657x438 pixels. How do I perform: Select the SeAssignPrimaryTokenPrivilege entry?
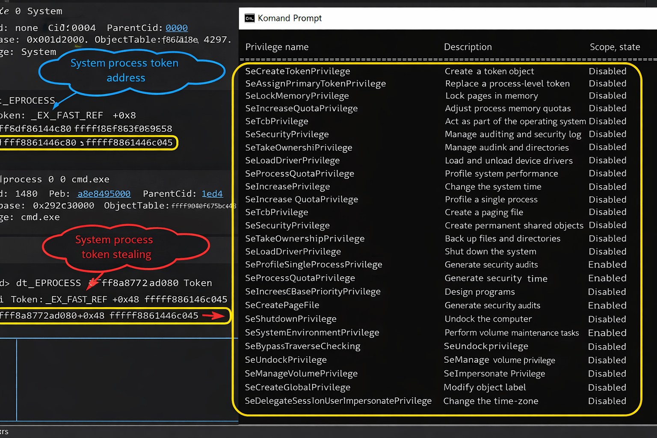click(316, 84)
